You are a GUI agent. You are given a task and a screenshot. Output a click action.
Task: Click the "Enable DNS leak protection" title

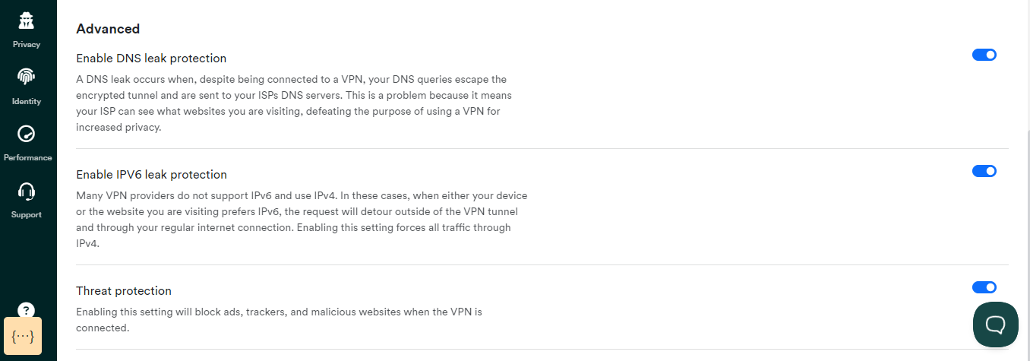151,58
